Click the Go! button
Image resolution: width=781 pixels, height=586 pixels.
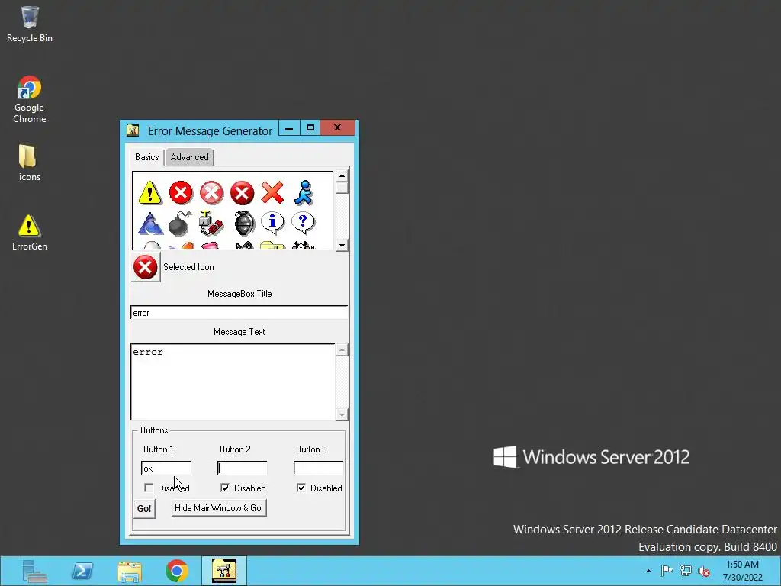(144, 509)
